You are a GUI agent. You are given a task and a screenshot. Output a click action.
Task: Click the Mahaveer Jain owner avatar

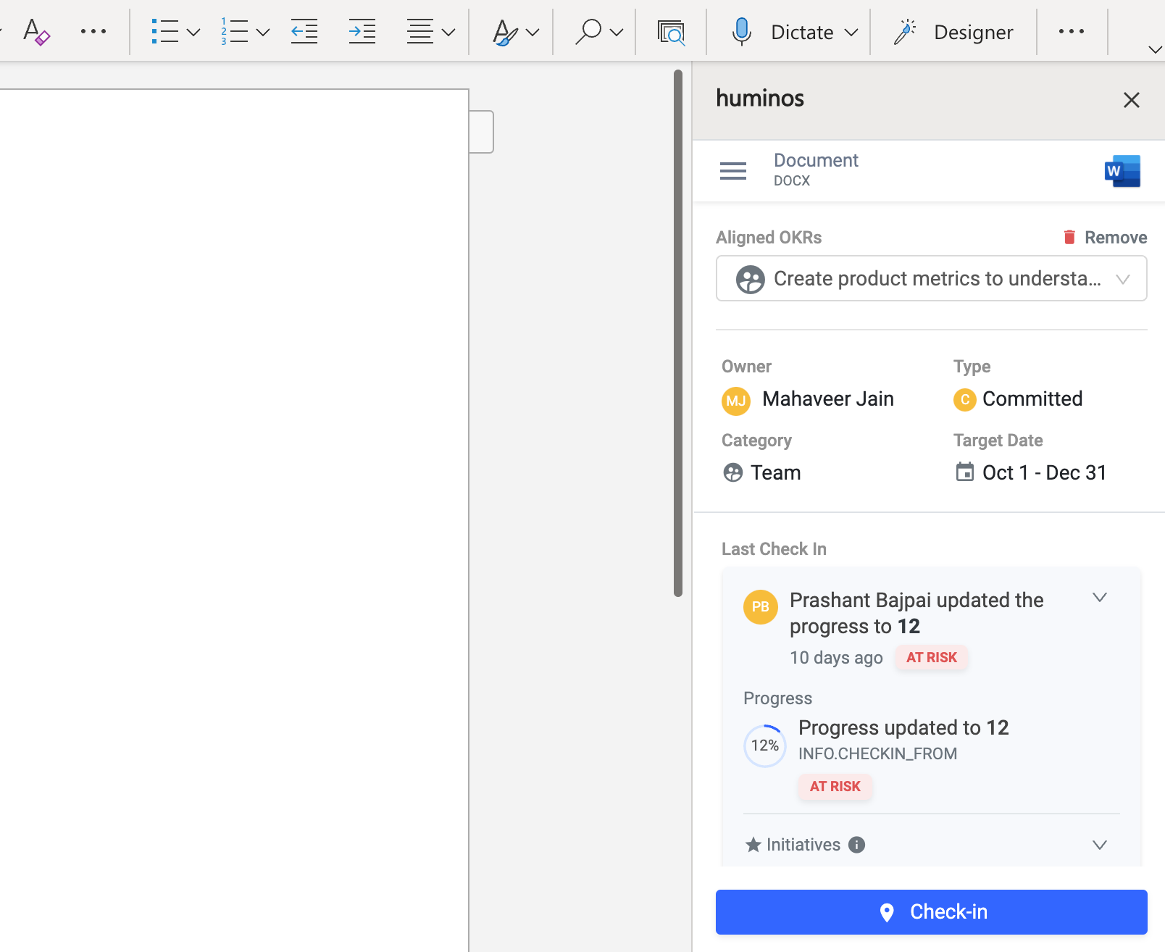[x=736, y=401]
